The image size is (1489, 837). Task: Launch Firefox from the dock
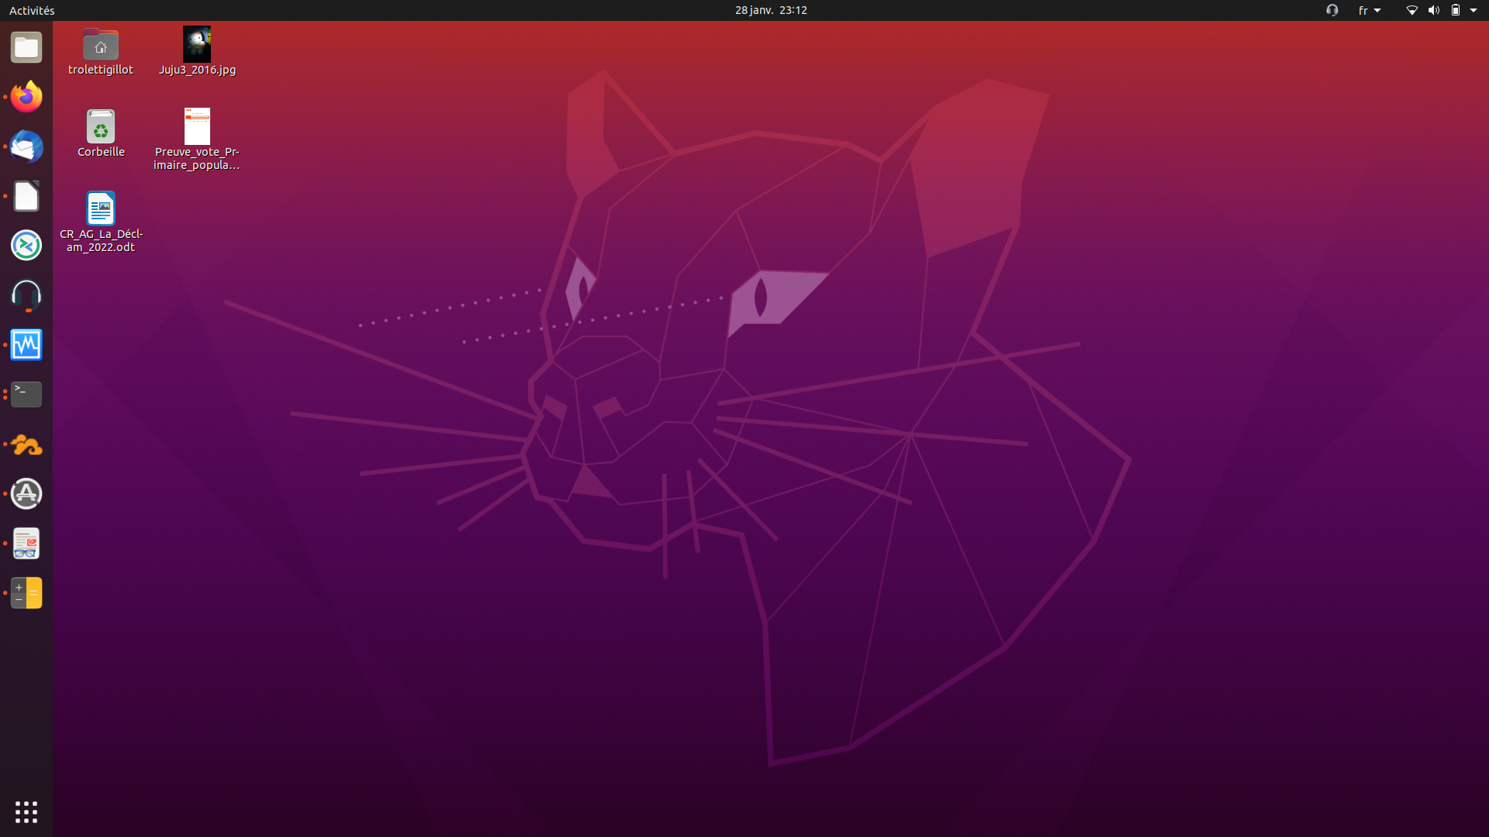(26, 97)
